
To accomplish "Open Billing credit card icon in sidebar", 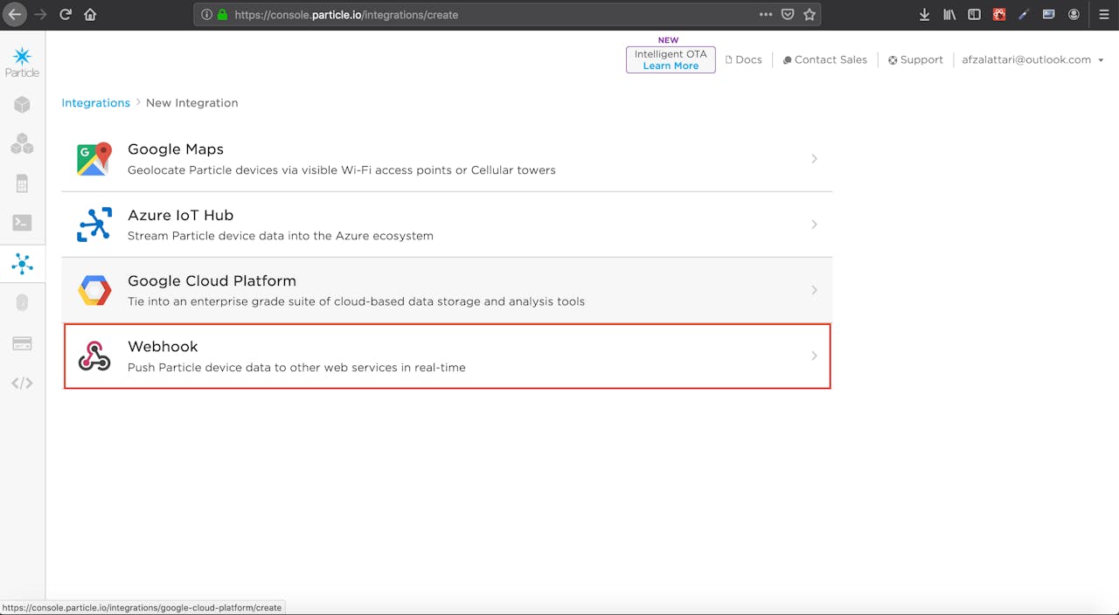I will tap(22, 343).
